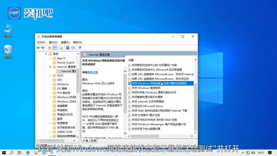Open the 操作(A) menu
277x156 pixels.
(53, 42)
